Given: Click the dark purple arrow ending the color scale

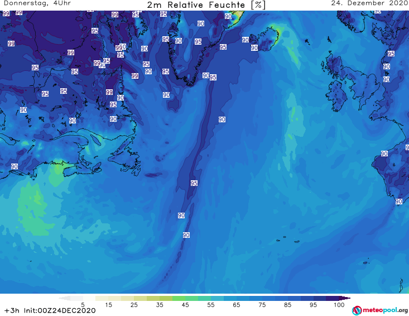Looking at the screenshot, I should pyautogui.click(x=345, y=298).
